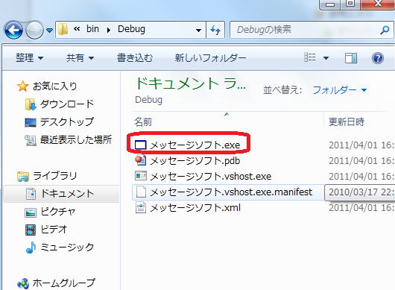Screen dimensions: 395x290
Task: Click the ミュージック note icon
Action: (31, 248)
